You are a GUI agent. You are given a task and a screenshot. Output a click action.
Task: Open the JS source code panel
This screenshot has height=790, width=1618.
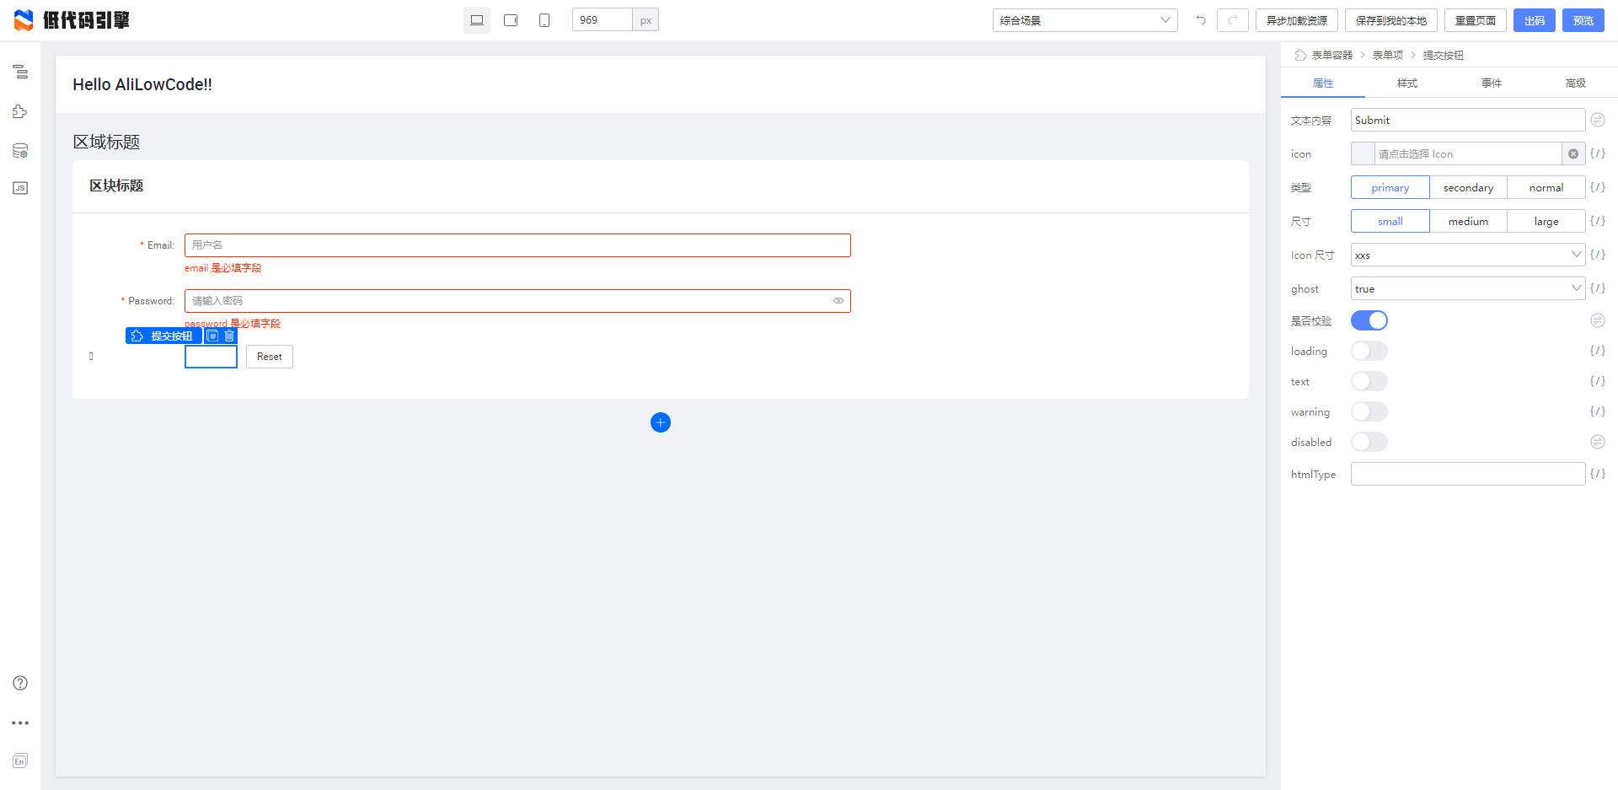20,188
